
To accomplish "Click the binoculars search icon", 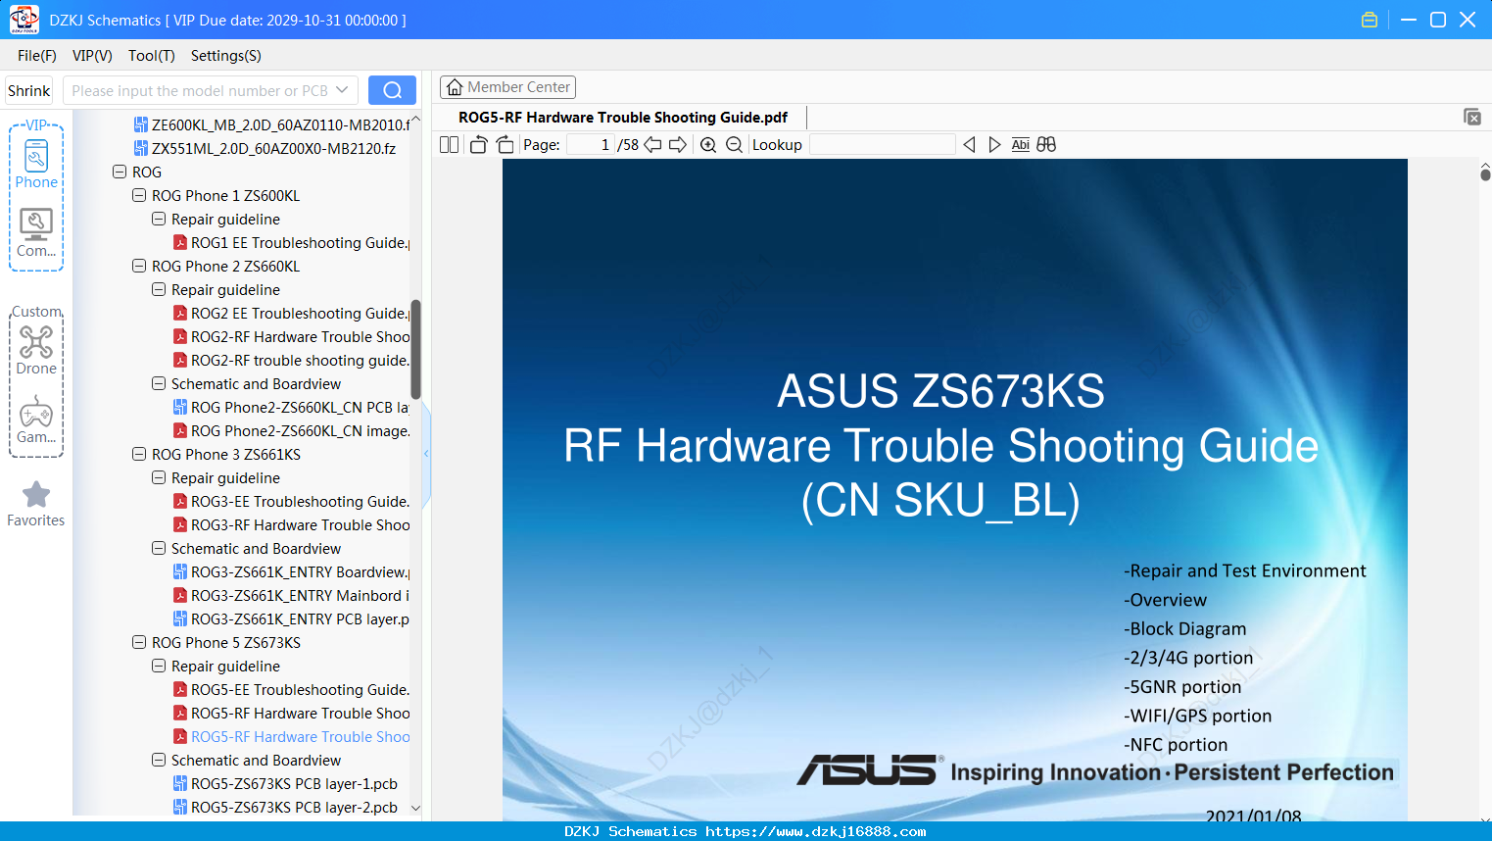I will click(1046, 145).
